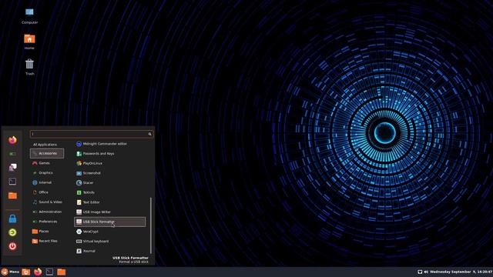493x277 pixels.
Task: Open the settings toggle icon in favorites sidebar
Action: tap(12, 154)
